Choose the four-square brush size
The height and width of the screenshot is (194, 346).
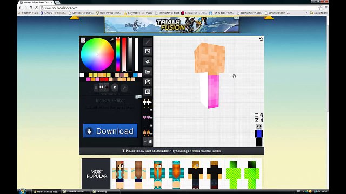click(x=101, y=87)
